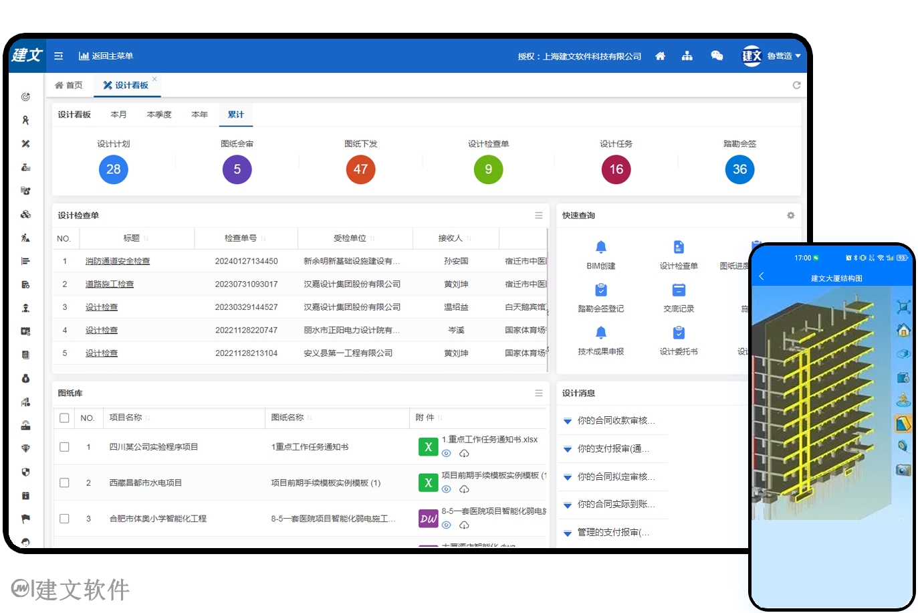
Task: Tap the measuring tape icon in phone toolbar
Action: 903,446
